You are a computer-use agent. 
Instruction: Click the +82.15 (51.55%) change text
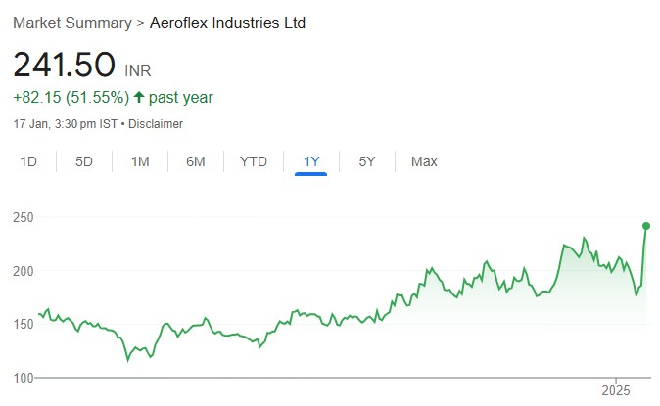coord(70,98)
